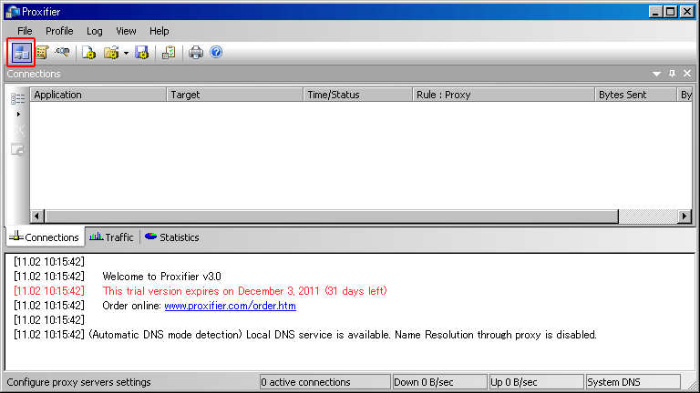Click Down 0 B/sec status field

click(x=439, y=382)
